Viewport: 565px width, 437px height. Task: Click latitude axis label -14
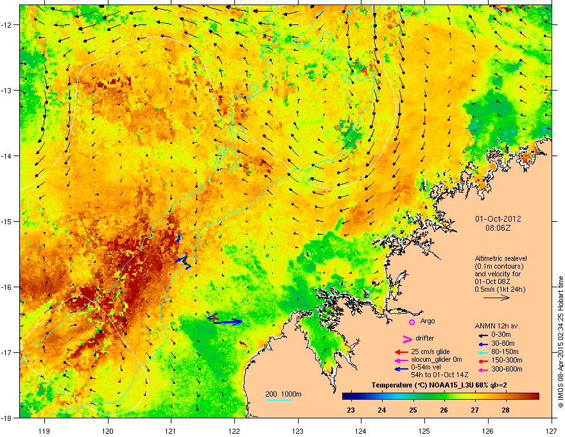(x=7, y=156)
